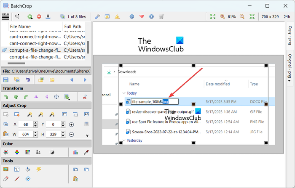The width and height of the screenshot is (295, 188).
Task: Click the yellow lightning bolt tool
Action: [39, 169]
